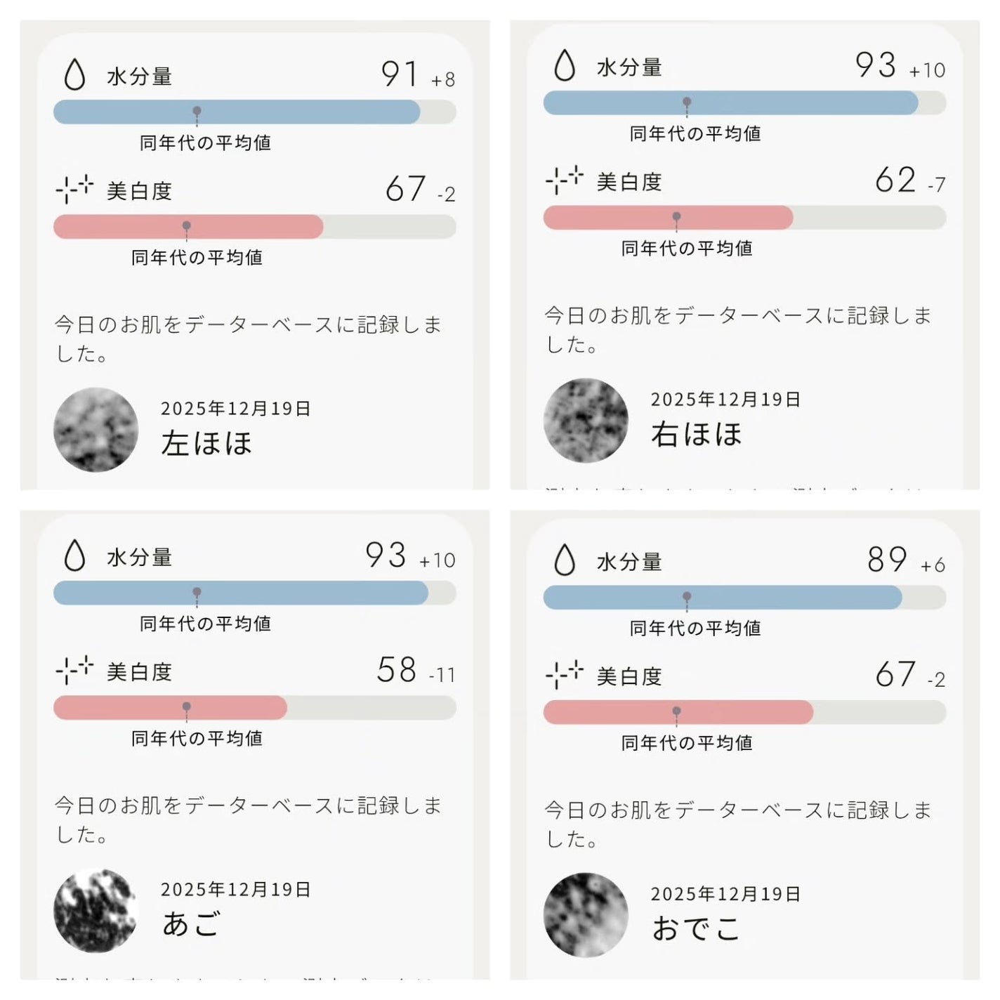The height and width of the screenshot is (1000, 1000).
Task: Click the water drop icon in the あご panel
Action: [x=74, y=555]
